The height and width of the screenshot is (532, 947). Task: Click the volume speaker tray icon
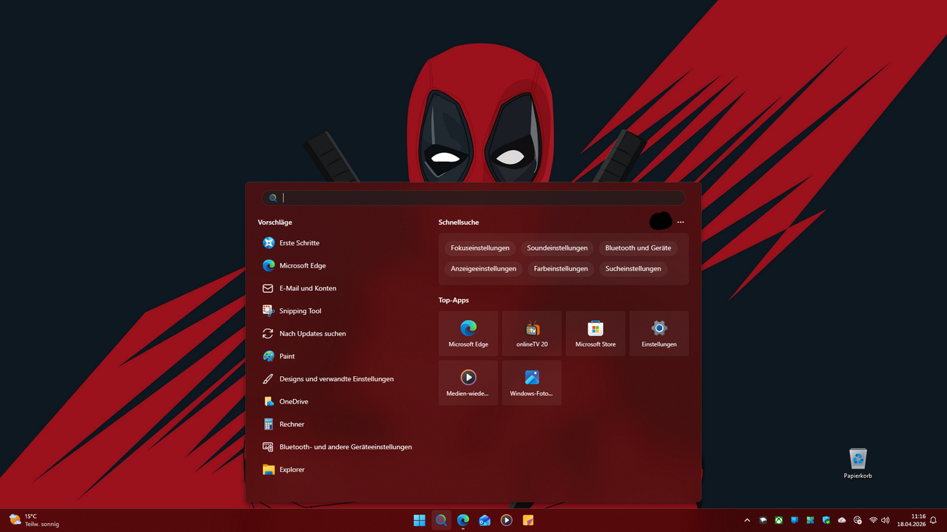886,520
